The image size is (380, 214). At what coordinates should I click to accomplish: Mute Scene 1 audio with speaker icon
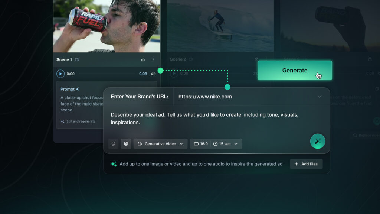pyautogui.click(x=153, y=74)
